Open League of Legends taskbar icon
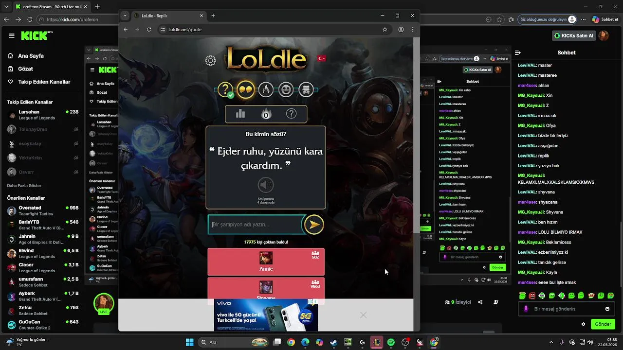This screenshot has height=350, width=623. pos(377,342)
